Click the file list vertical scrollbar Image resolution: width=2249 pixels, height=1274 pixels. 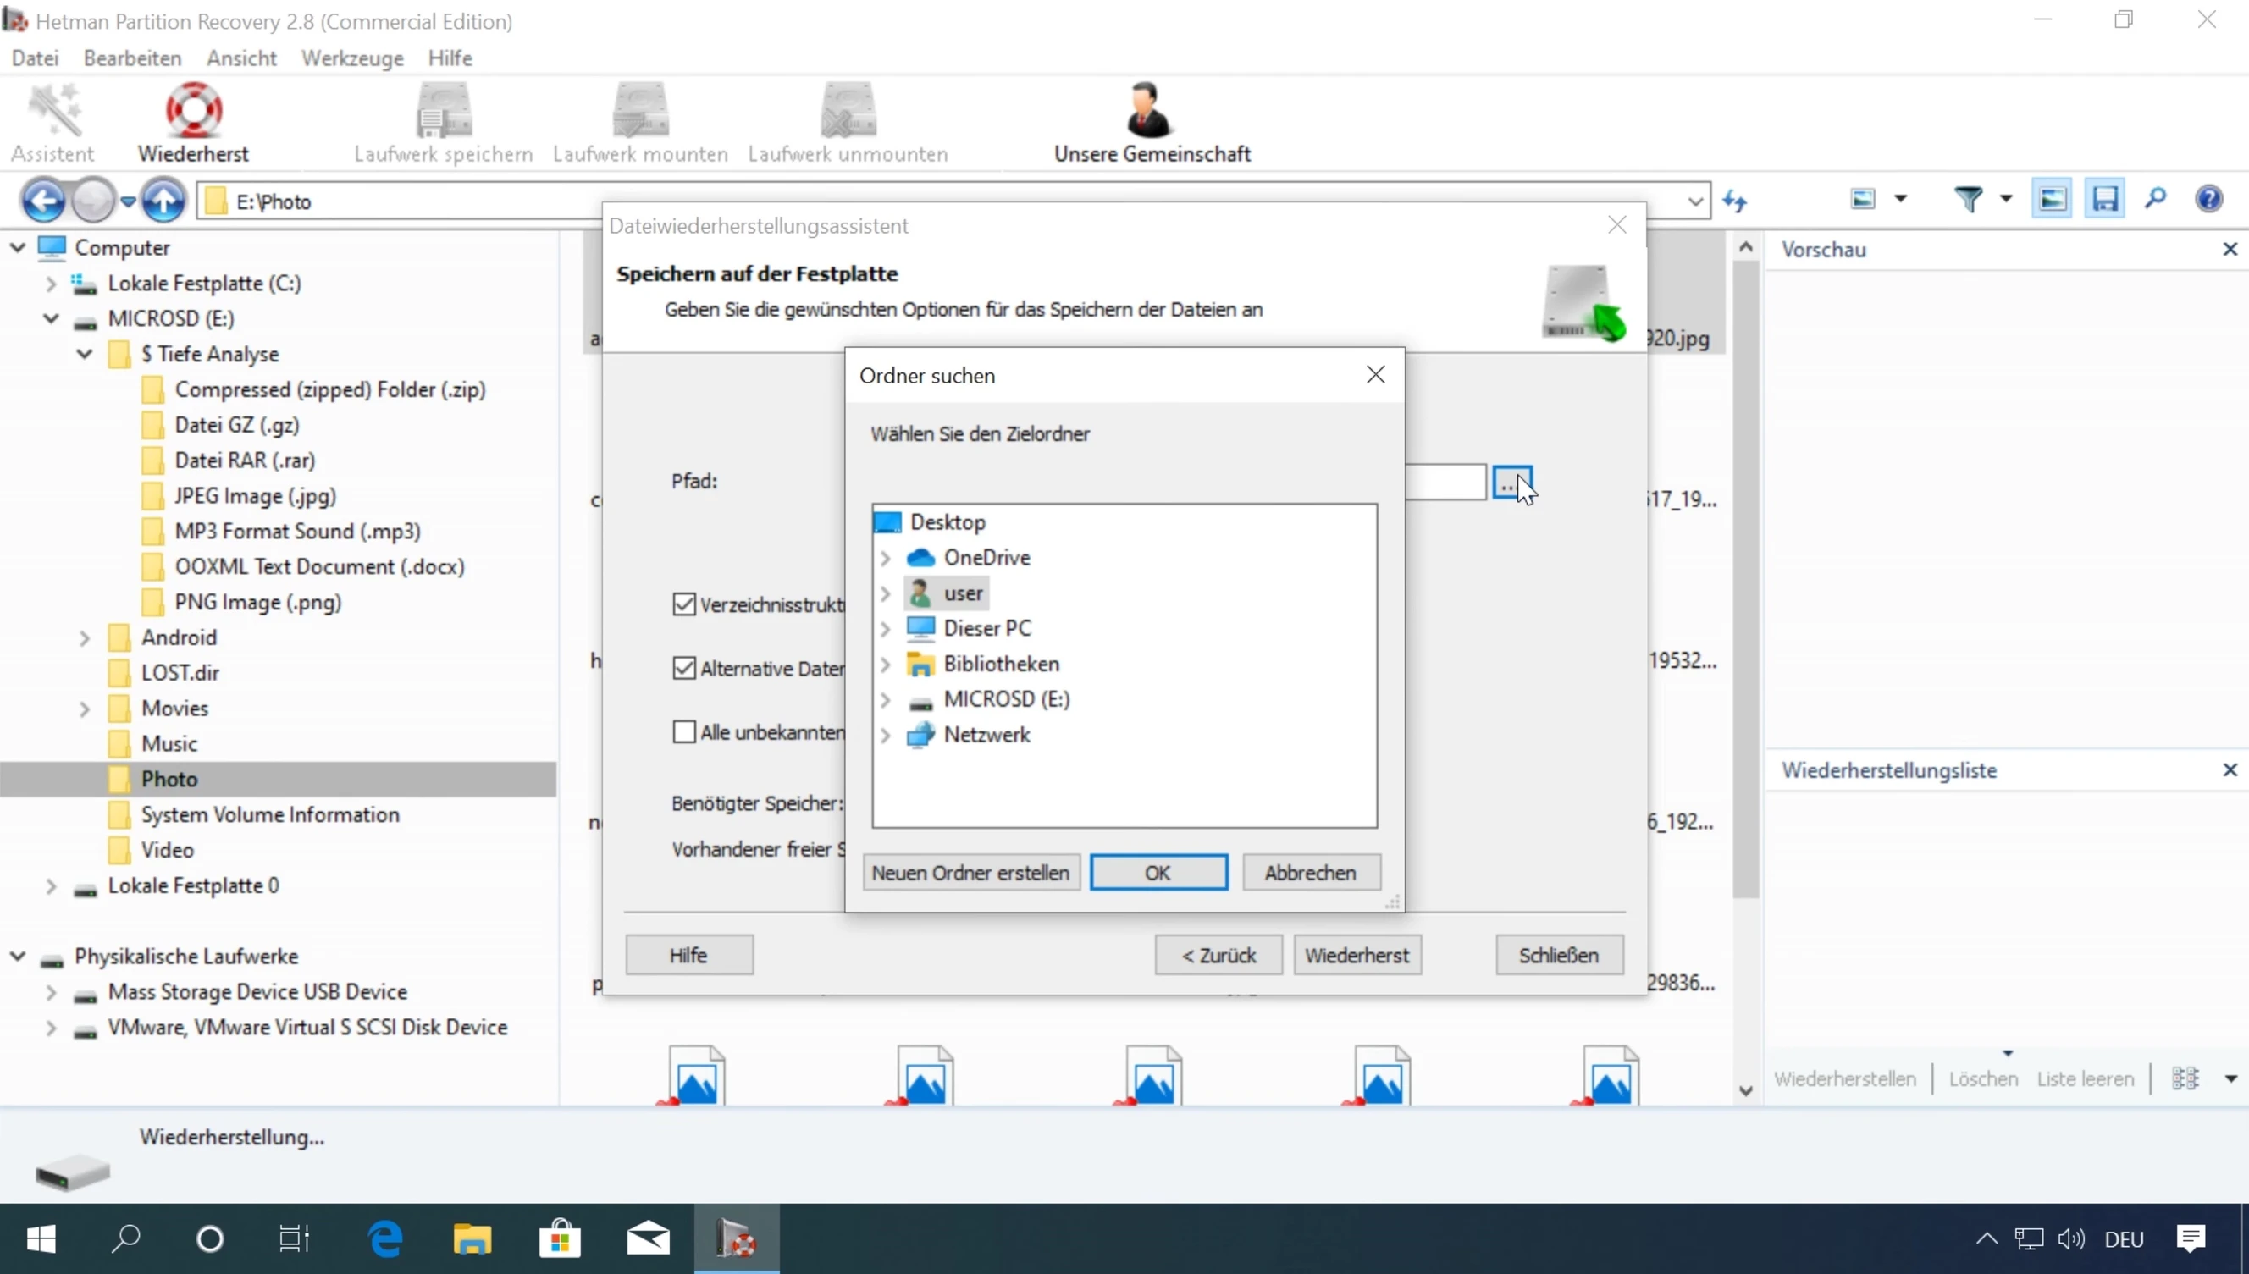1745,577
